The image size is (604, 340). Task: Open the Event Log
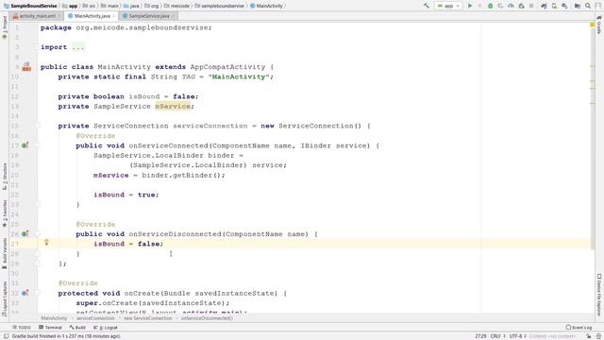579,328
